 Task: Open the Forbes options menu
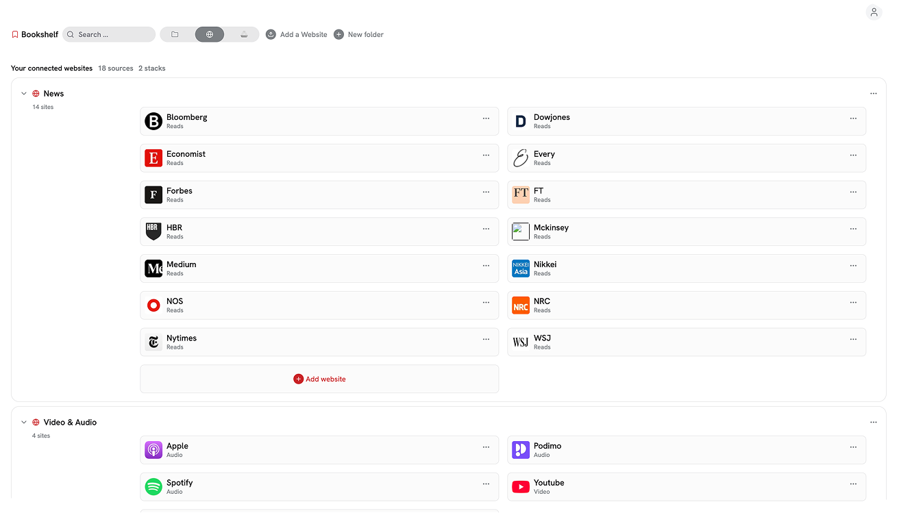(486, 192)
